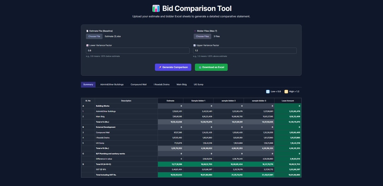Viewport: 383px width, 186px height.
Task: Click the Estimate column header
Action: (x=171, y=101)
